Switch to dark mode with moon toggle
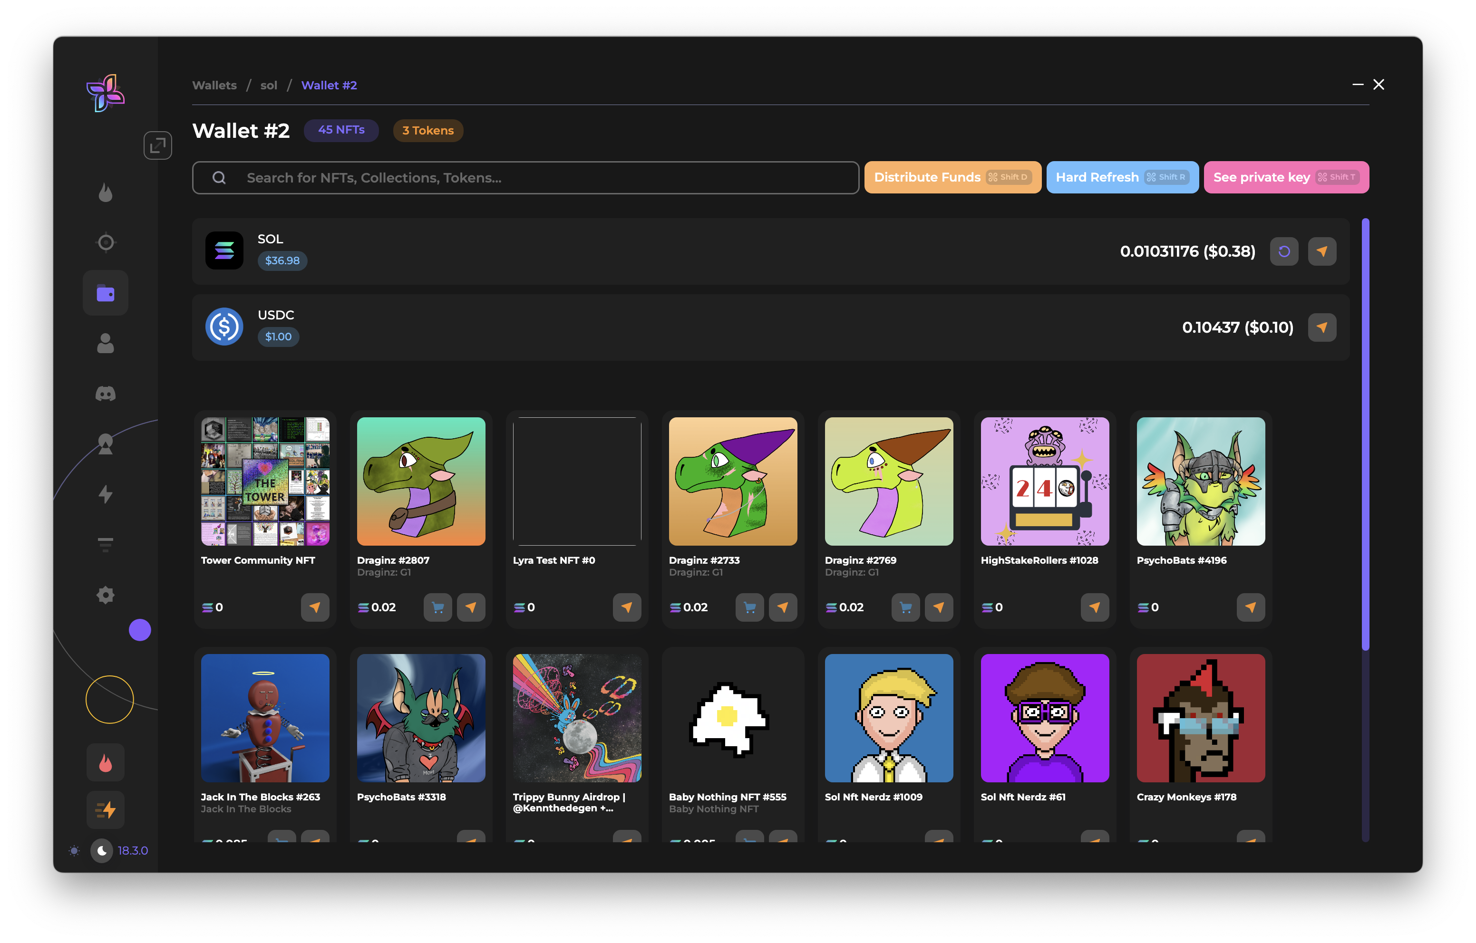 pos(102,850)
